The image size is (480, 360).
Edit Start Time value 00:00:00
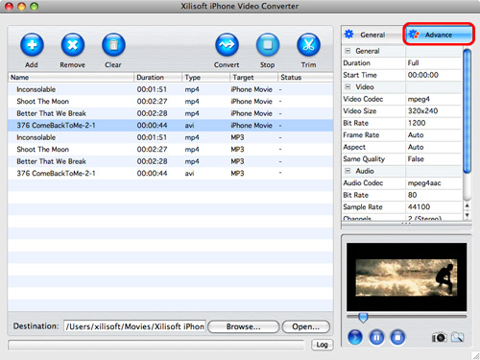(434, 75)
